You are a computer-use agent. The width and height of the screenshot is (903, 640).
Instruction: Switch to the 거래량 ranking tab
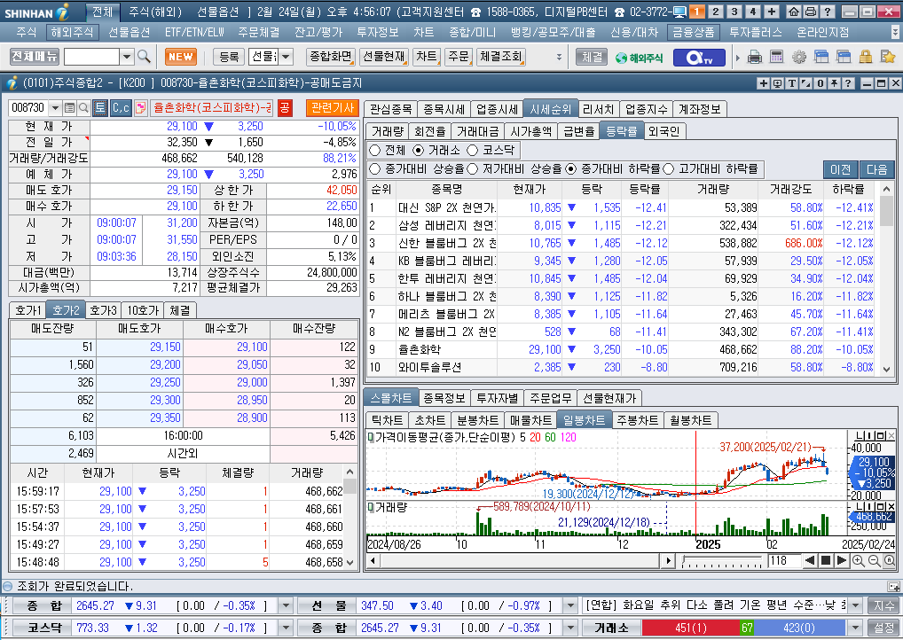click(388, 131)
